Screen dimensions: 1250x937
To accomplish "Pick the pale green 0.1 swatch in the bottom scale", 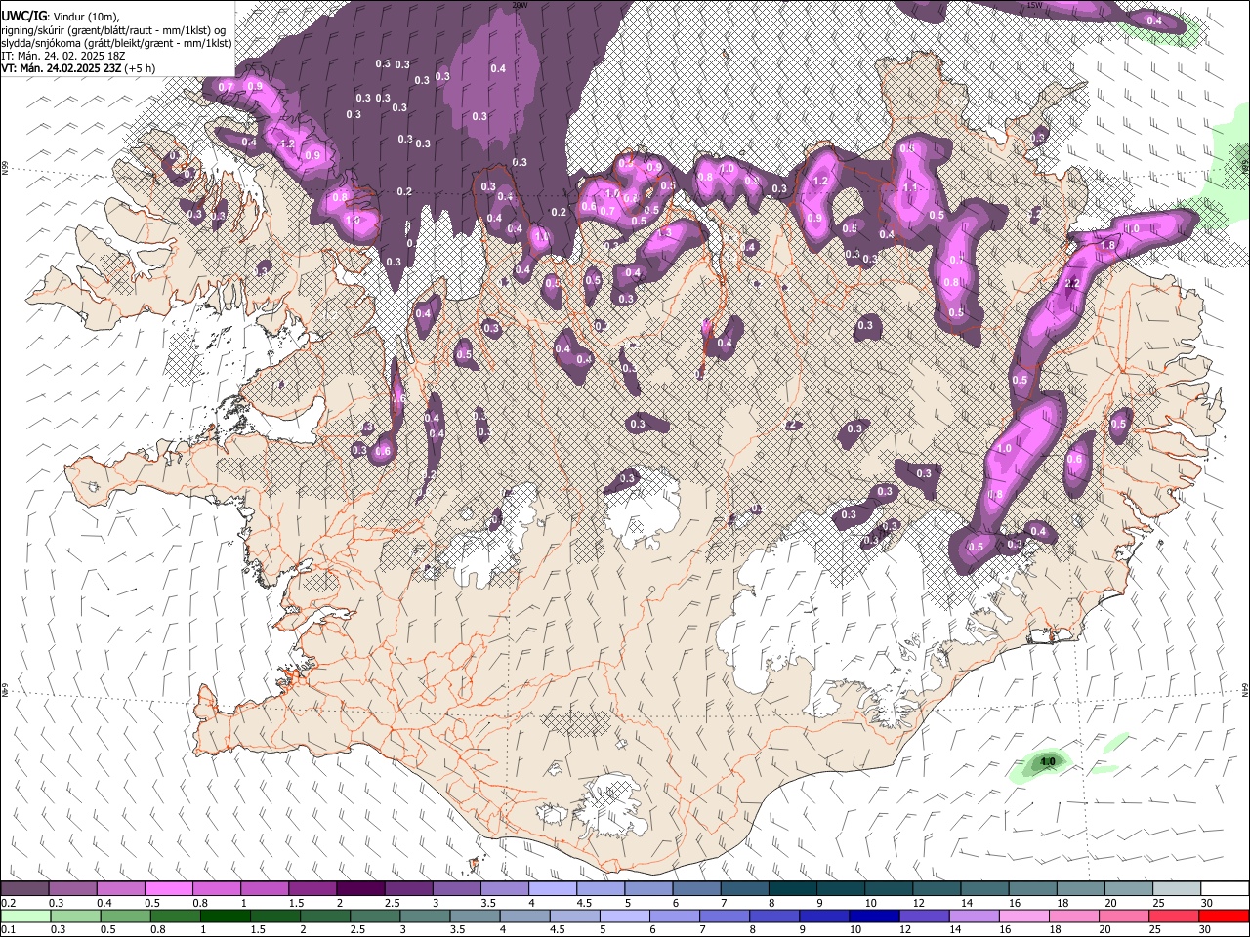I will pos(26,916).
